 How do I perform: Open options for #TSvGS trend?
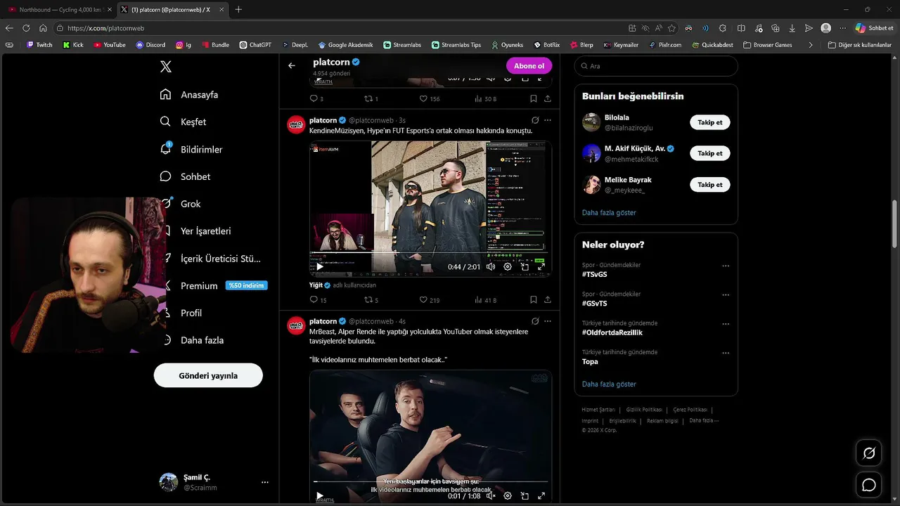(x=726, y=266)
